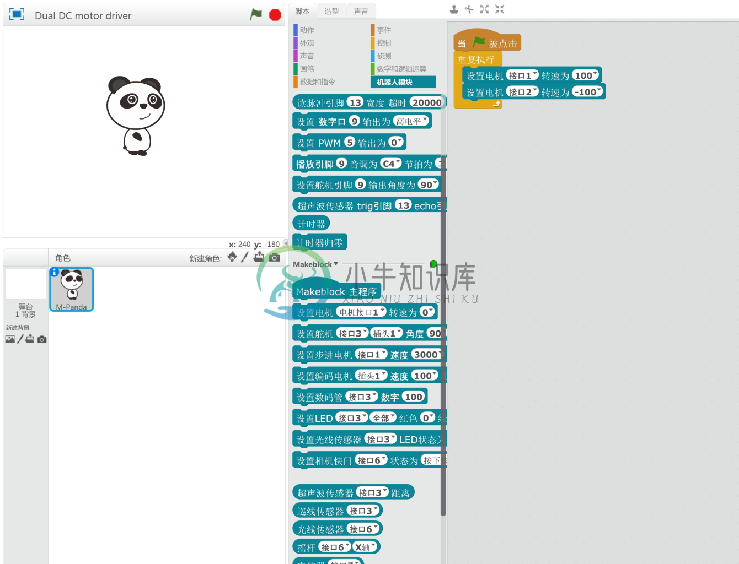
Task: Upload backdrop from file icon
Action: coord(30,339)
